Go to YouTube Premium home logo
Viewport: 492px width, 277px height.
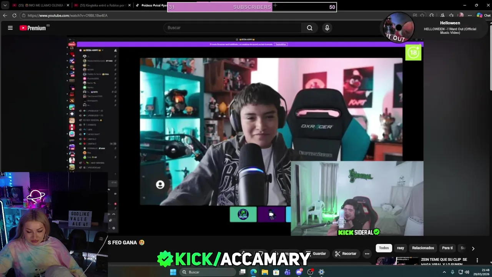pos(33,28)
